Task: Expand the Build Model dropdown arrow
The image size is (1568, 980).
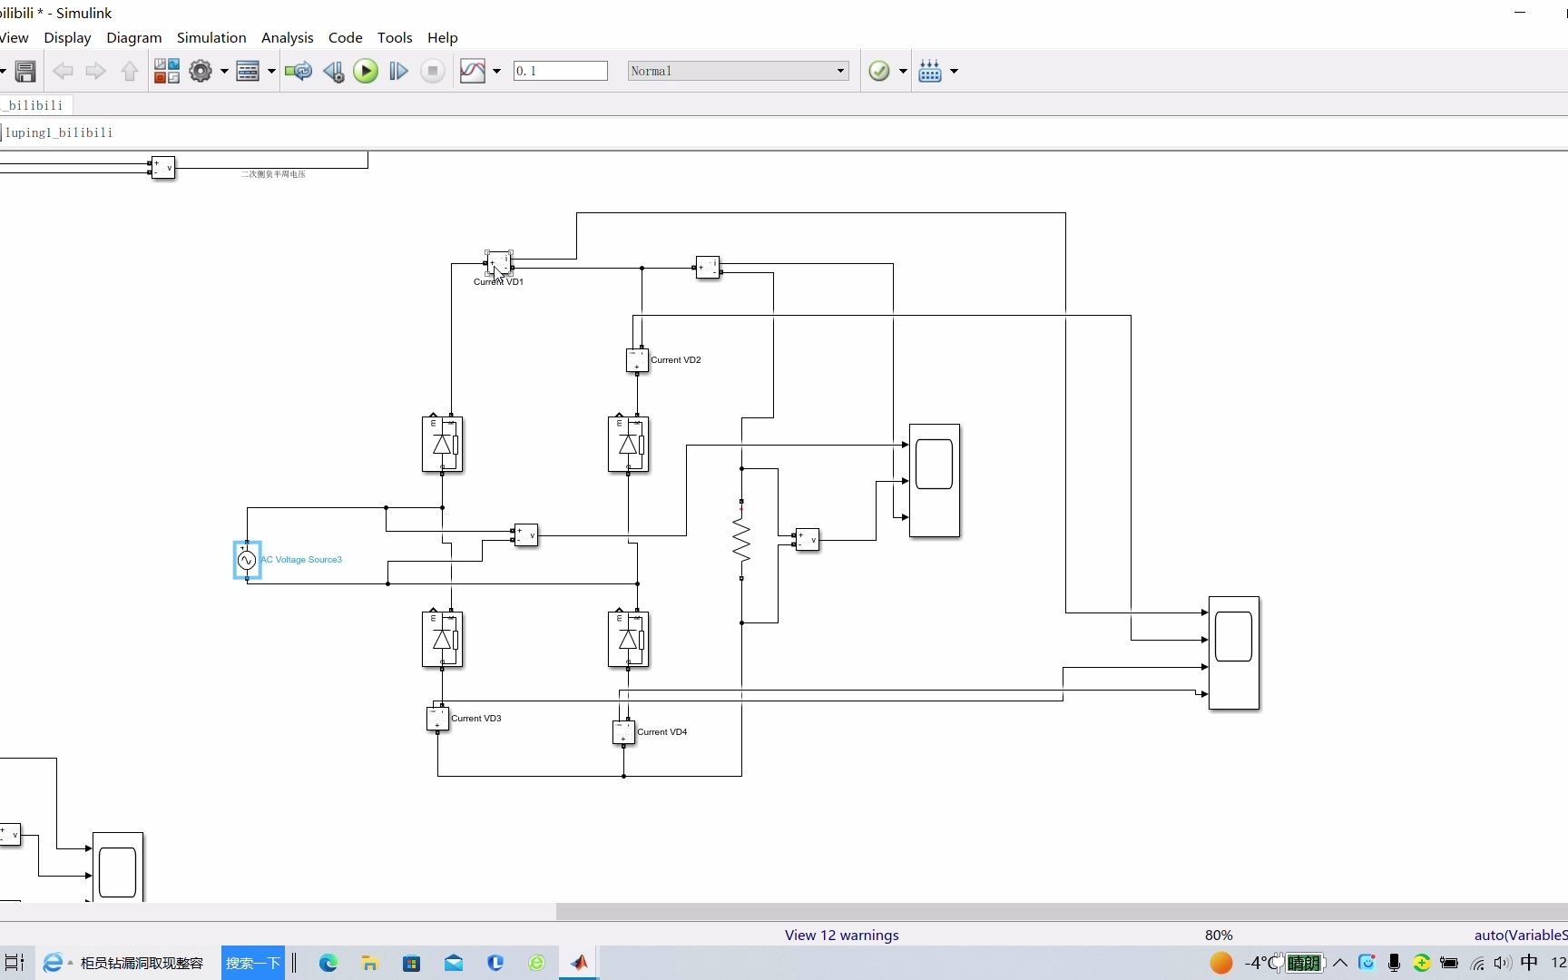Action: [x=954, y=71]
